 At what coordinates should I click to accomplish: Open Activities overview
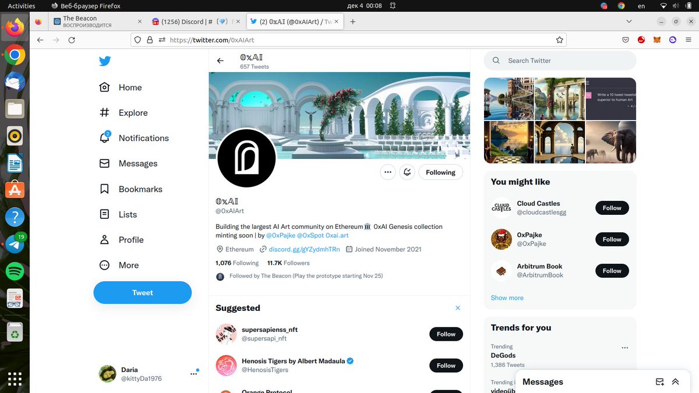(x=21, y=6)
